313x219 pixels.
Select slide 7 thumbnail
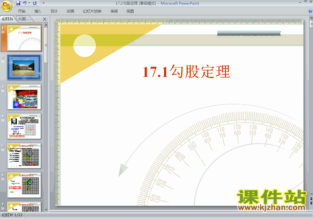24,206
